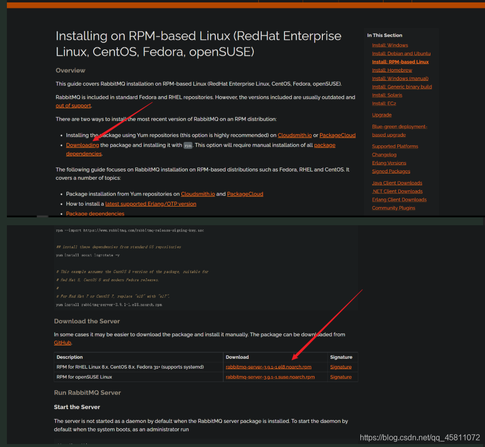Click the 'Download the Server' heading
485x447 pixels.
87,321
